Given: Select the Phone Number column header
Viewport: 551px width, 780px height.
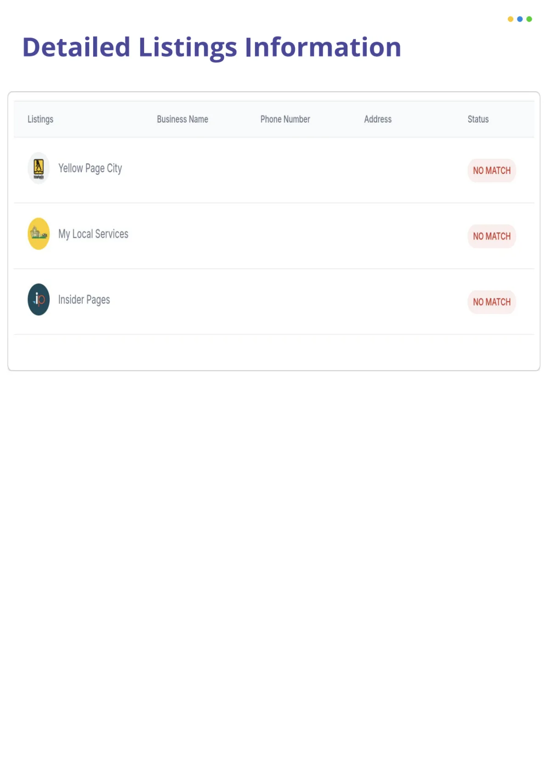Looking at the screenshot, I should (x=285, y=119).
